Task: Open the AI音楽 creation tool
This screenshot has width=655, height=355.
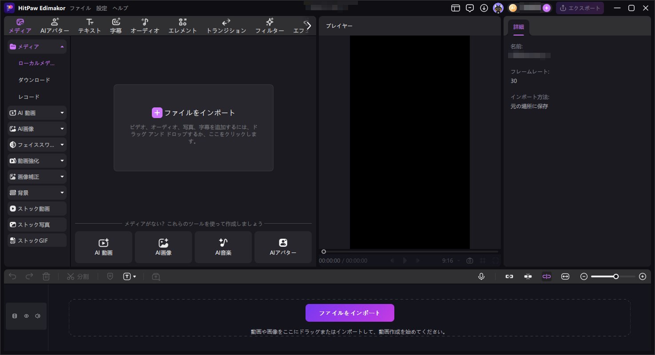Action: click(x=223, y=247)
